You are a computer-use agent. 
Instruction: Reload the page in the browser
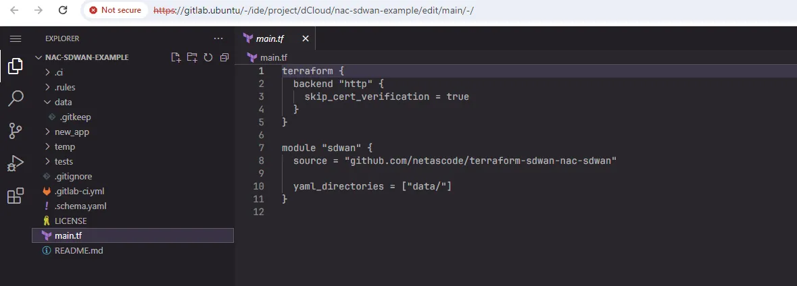[63, 10]
